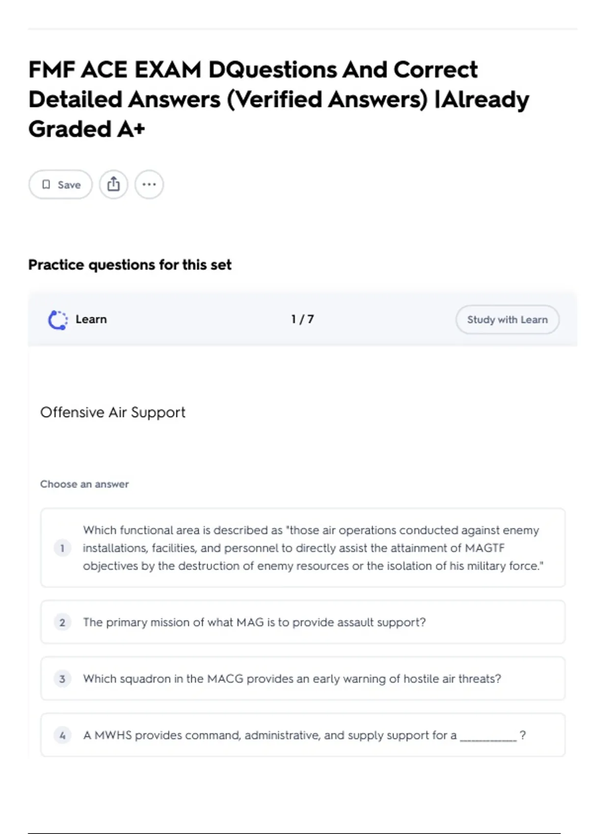
Task: Click the Offensive Air Support term text
Action: [x=113, y=413]
